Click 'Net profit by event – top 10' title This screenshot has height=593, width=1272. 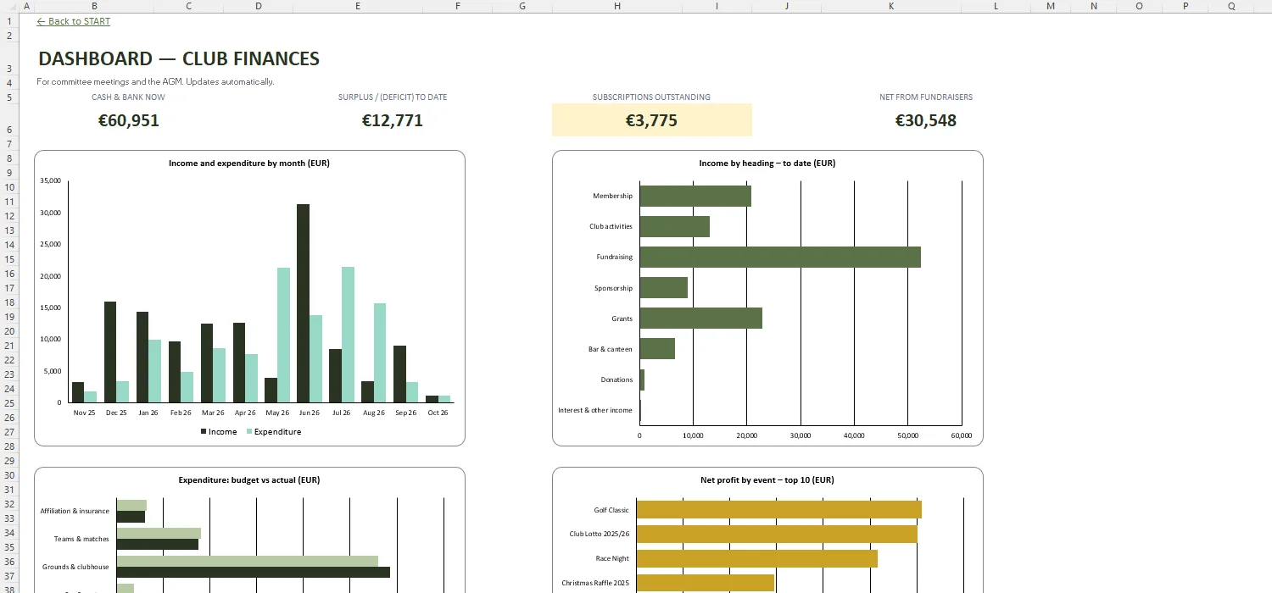(767, 479)
